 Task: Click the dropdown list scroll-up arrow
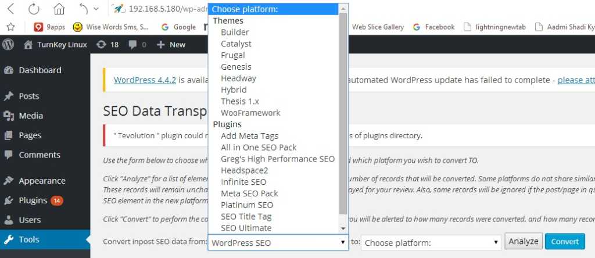click(x=343, y=8)
